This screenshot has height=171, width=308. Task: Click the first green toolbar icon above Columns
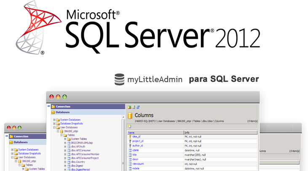[129, 107]
